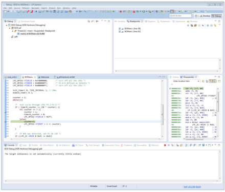Open the Memory tab
Image resolution: width=225 pixels, height=192 pixels.
[x=153, y=145]
